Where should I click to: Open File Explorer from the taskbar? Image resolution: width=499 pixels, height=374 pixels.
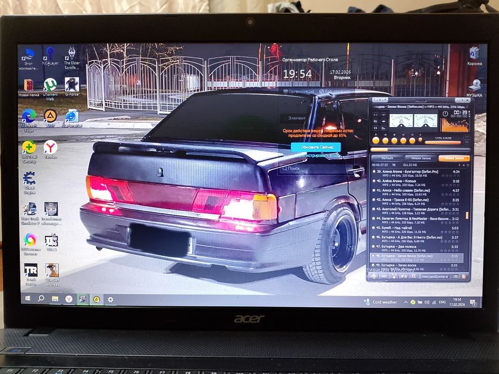pos(55,299)
